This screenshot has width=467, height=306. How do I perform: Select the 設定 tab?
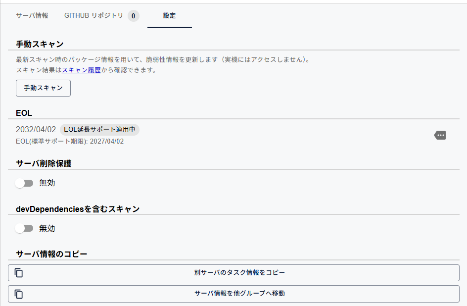pos(170,15)
